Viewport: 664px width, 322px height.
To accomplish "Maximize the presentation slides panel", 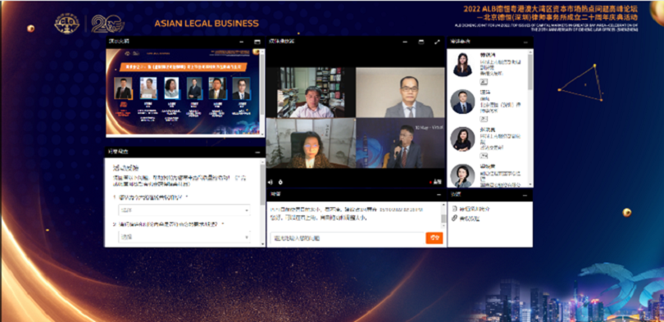I will pos(257,42).
